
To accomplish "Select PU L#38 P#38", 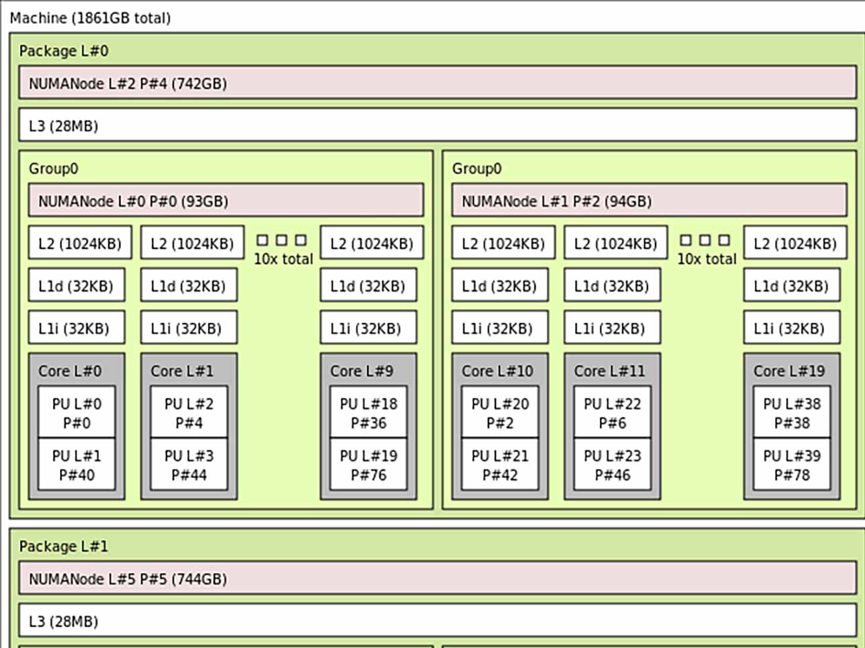I will click(792, 413).
